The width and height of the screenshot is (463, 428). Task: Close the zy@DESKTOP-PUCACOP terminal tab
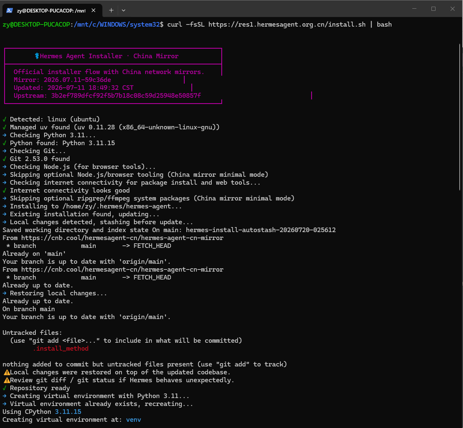(93, 10)
